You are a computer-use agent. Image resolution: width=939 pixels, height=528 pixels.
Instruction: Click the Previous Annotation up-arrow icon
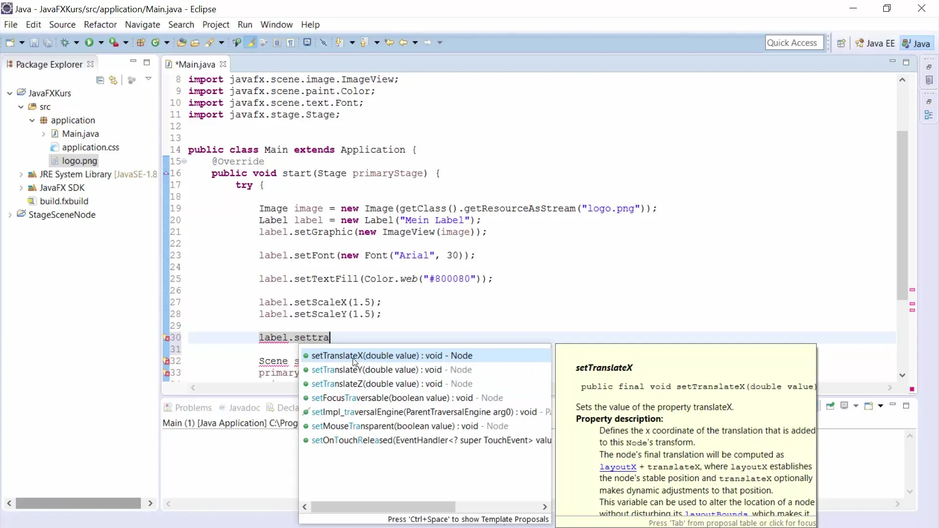coord(364,43)
